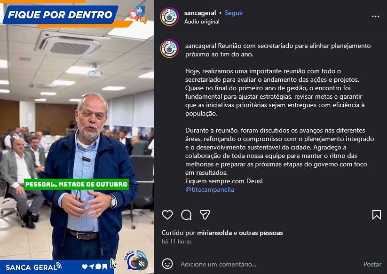Click Postar to submit the comment
The image size is (387, 274).
click(372, 264)
